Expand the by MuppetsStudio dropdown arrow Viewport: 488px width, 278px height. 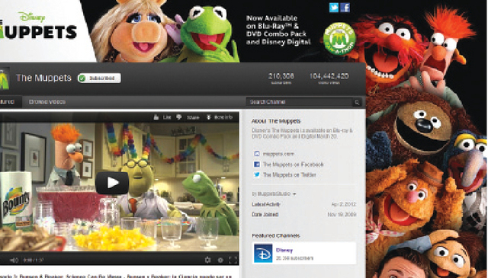pos(294,194)
